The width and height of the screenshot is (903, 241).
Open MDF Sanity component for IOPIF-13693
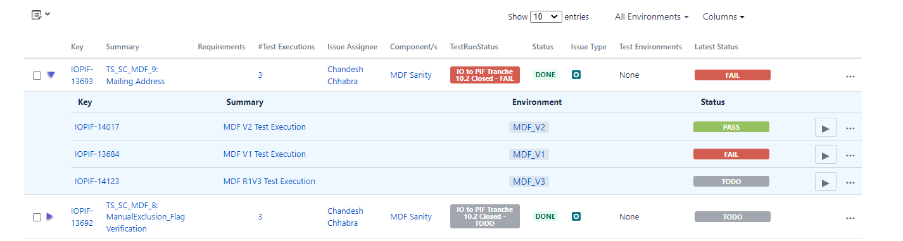411,75
